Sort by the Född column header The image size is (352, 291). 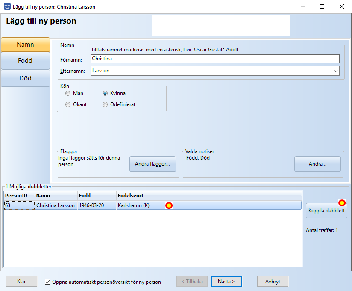97,196
